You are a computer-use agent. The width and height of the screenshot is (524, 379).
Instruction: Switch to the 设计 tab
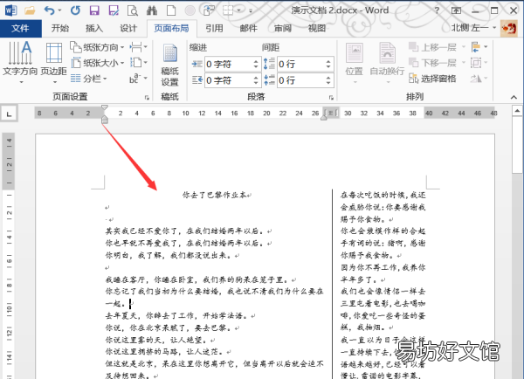(x=128, y=29)
